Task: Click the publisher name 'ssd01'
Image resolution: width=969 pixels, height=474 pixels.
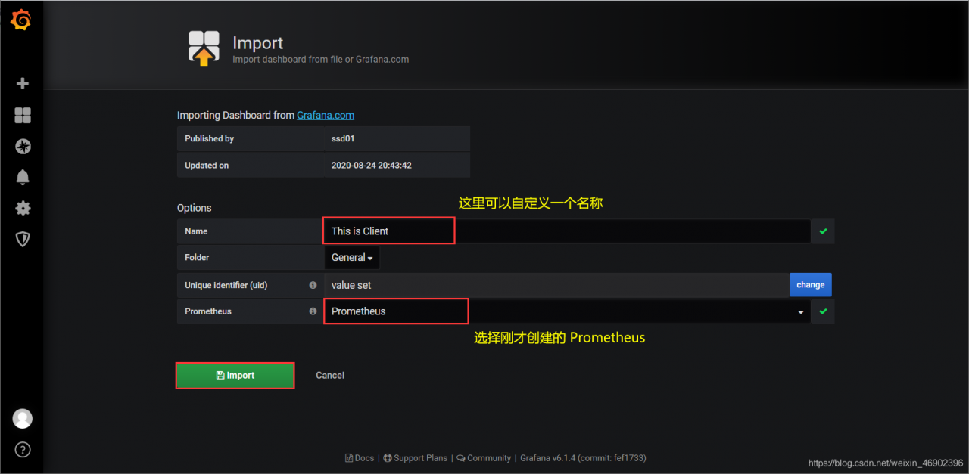Action: coord(343,139)
